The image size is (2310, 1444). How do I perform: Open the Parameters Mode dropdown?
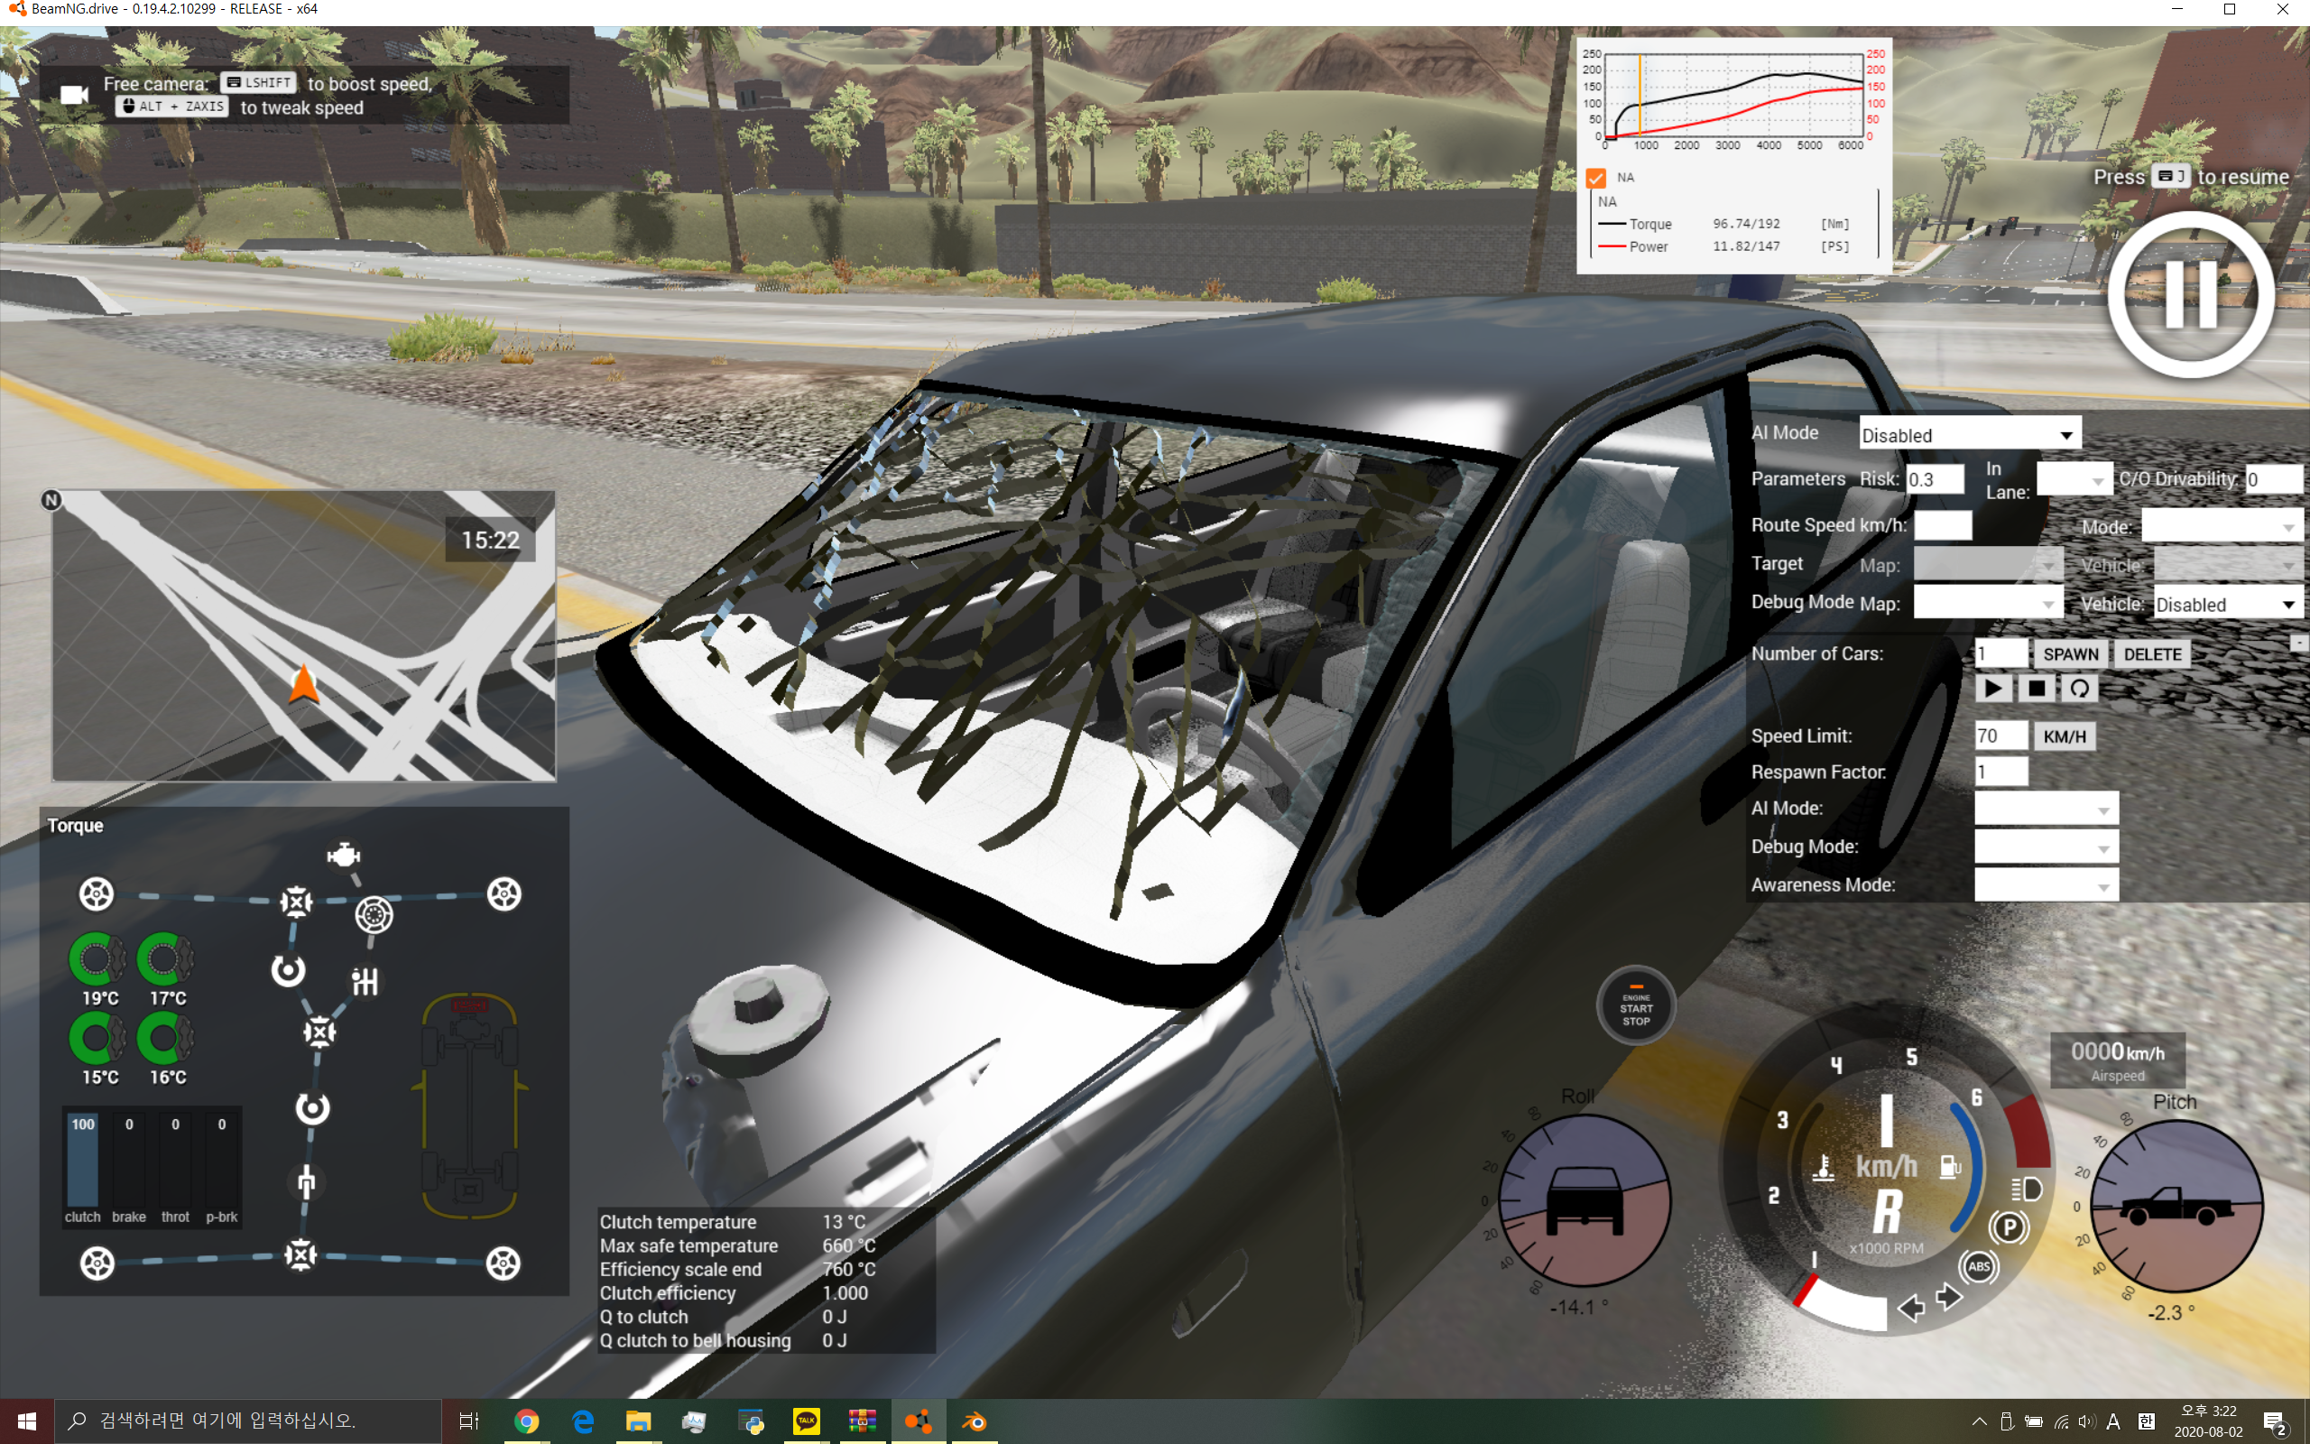(2222, 526)
